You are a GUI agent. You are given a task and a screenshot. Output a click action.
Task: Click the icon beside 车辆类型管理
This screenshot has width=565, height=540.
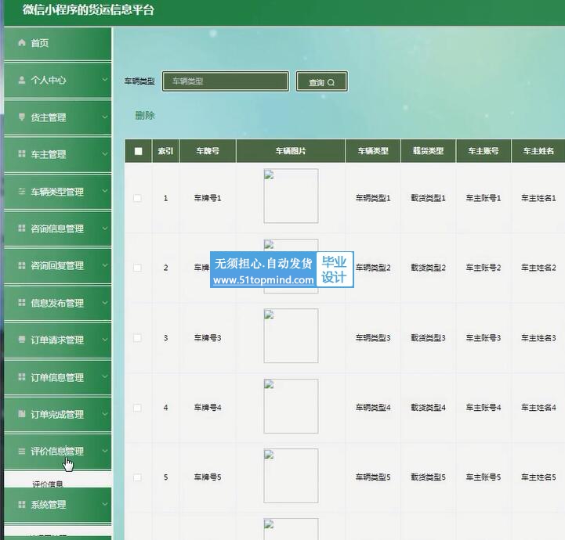click(22, 192)
